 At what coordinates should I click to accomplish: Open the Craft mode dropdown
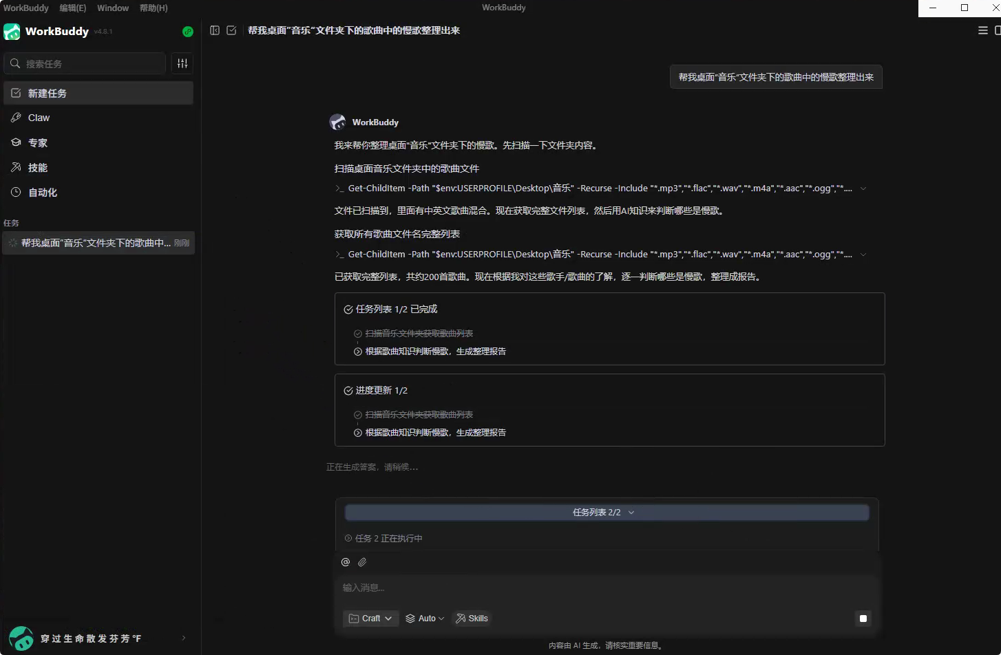click(x=370, y=619)
